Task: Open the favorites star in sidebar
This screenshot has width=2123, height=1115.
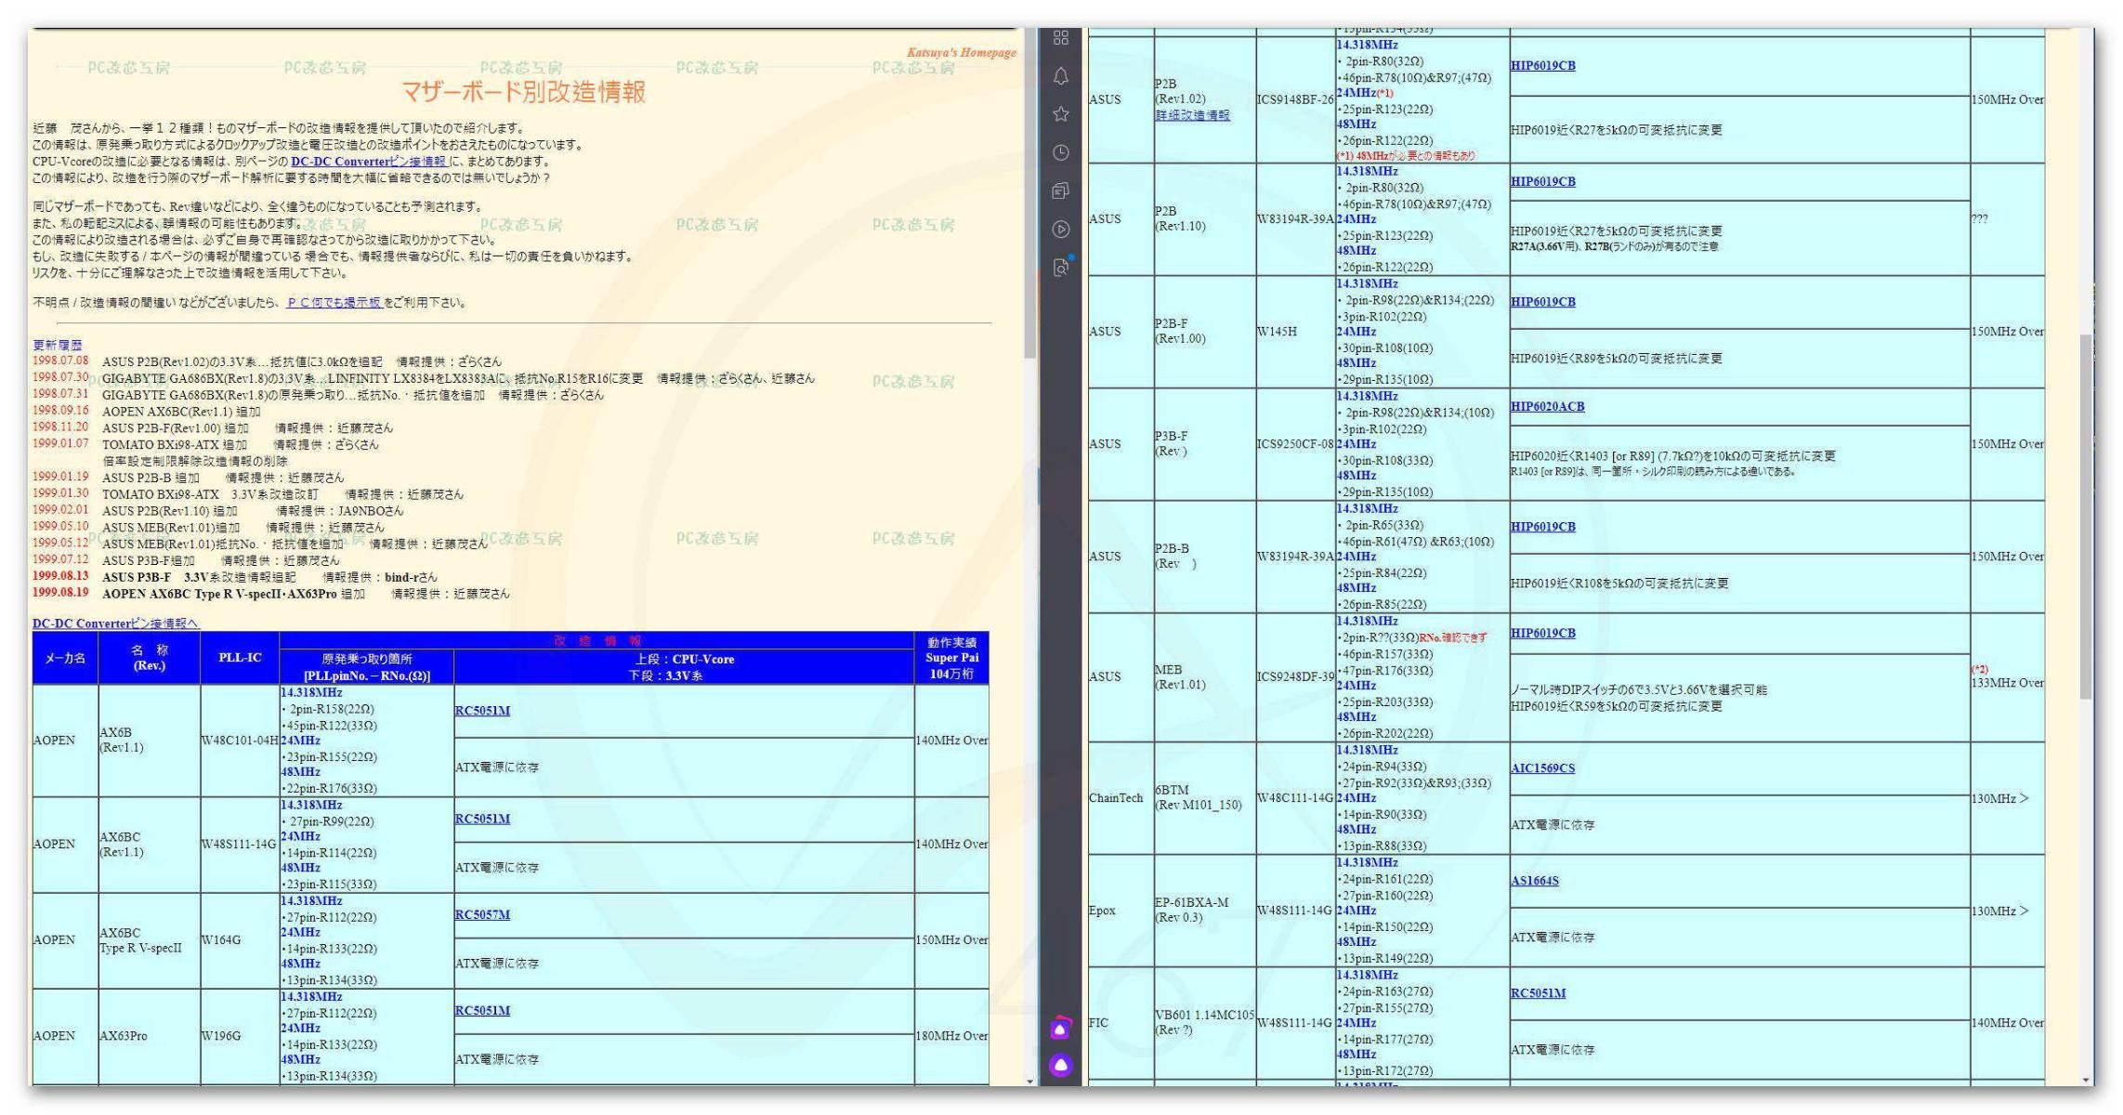Action: tap(1060, 114)
